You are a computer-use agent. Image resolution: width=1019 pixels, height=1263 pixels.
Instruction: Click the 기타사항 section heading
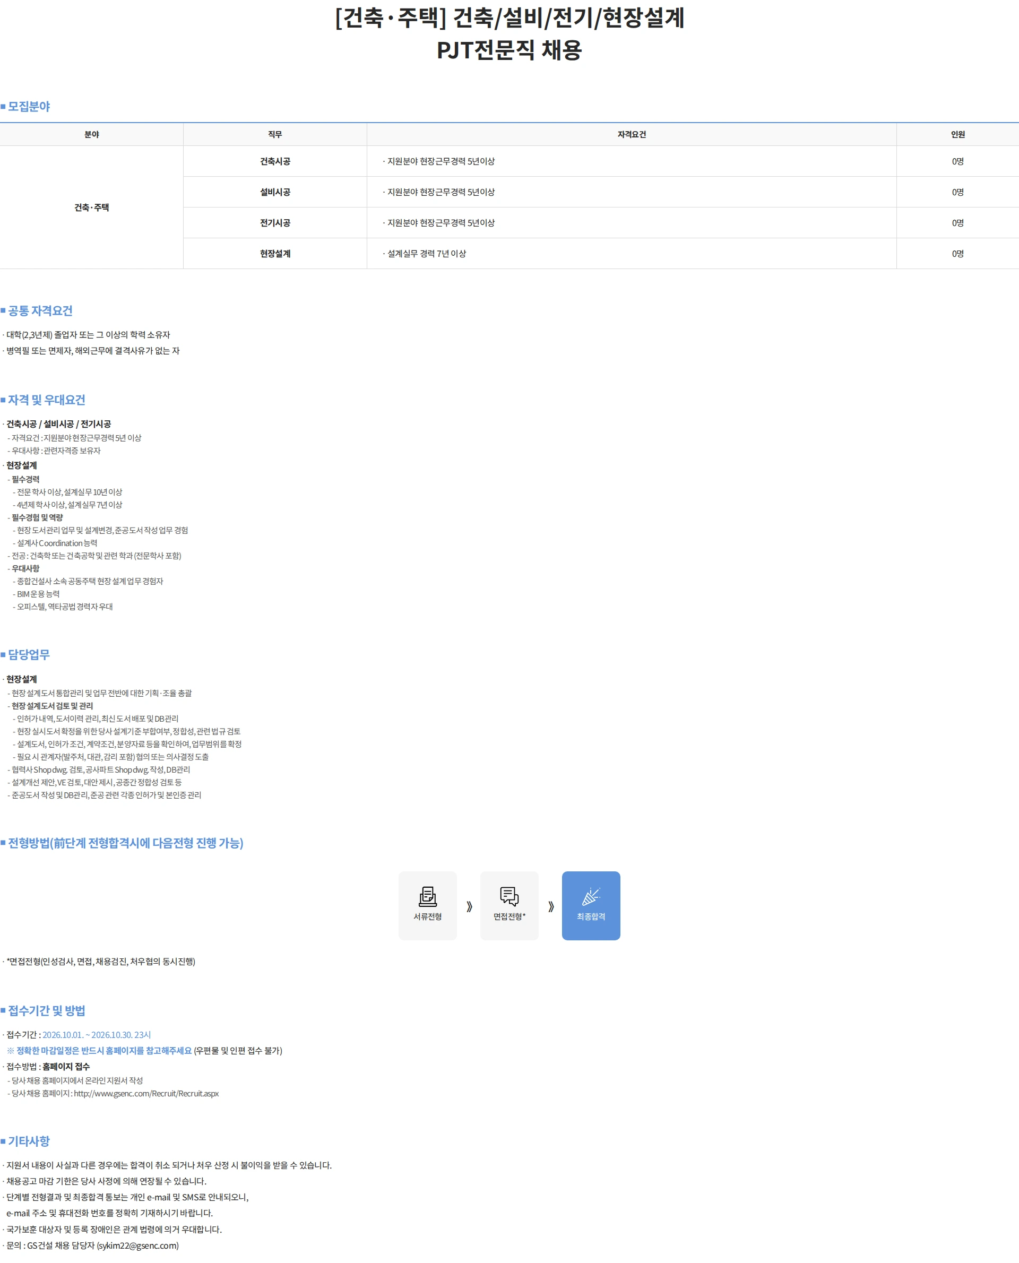click(29, 1141)
